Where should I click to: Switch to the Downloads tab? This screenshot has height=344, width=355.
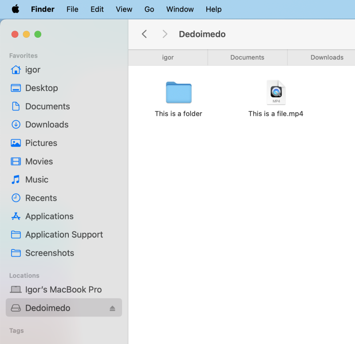click(327, 57)
